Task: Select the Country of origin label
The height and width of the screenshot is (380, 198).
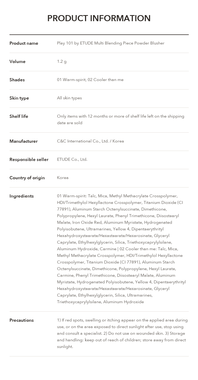Action: tap(27, 178)
